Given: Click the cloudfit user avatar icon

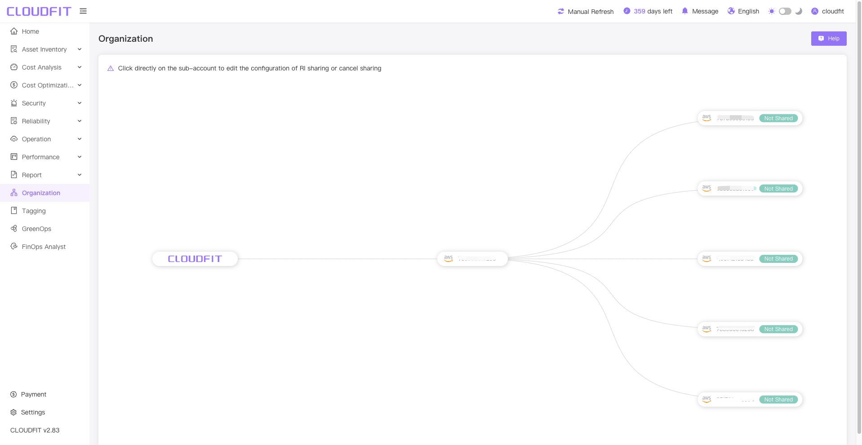Looking at the screenshot, I should point(815,11).
